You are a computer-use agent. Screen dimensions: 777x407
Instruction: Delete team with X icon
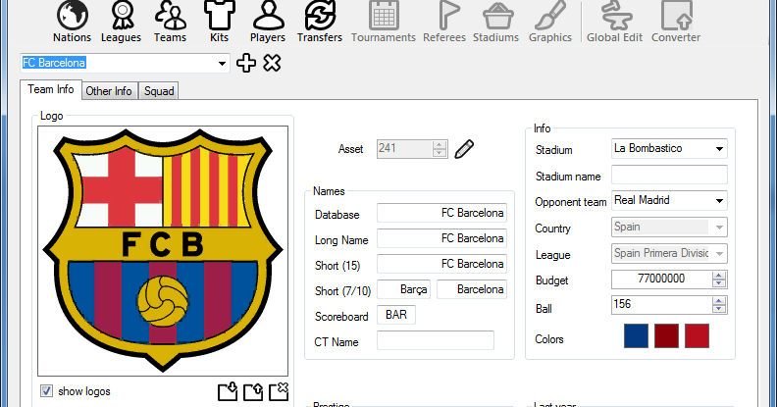pos(272,63)
